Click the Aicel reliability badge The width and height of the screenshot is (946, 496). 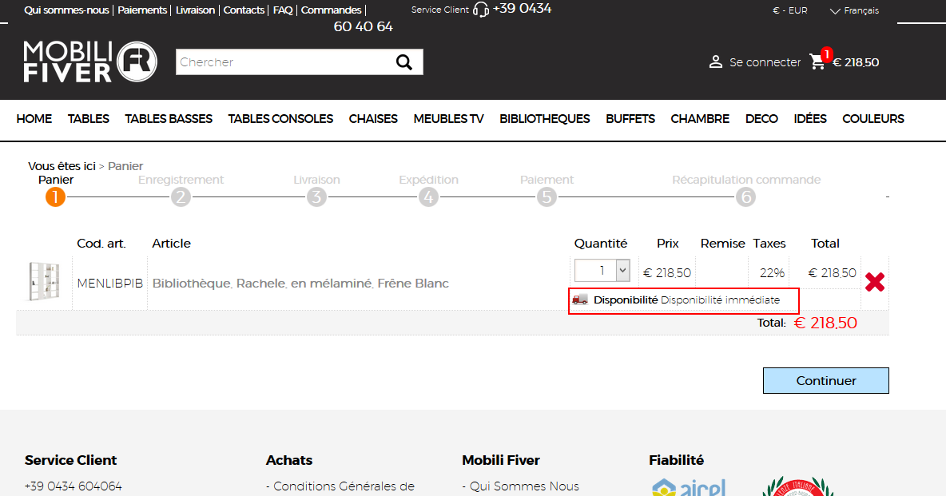click(689, 487)
